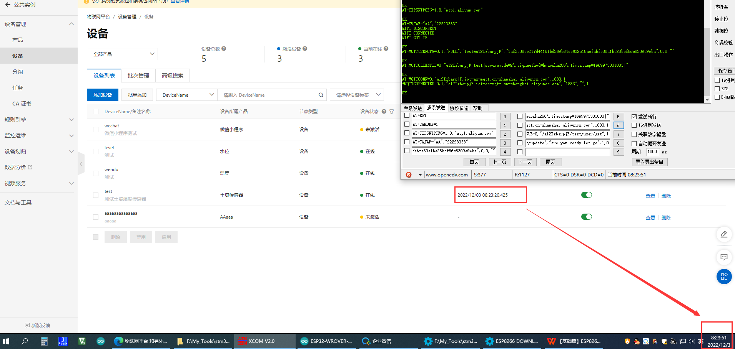Viewport: 735px width, 349px height.
Task: Click the 请输入 DeviceName search field
Action: click(x=272, y=95)
